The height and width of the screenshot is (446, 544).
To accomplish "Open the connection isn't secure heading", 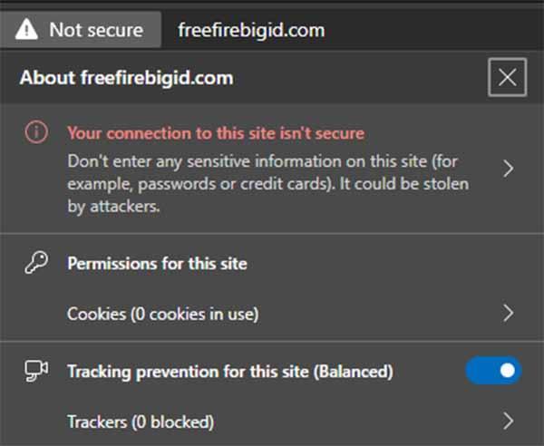I will (216, 133).
